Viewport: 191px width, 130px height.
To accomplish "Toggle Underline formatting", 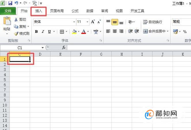I will coord(49,32).
